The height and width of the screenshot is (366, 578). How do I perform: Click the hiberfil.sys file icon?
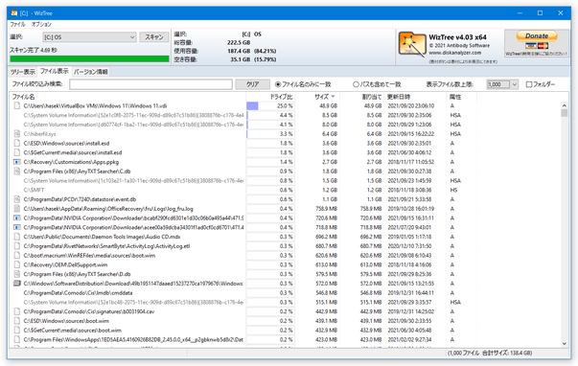click(16, 134)
